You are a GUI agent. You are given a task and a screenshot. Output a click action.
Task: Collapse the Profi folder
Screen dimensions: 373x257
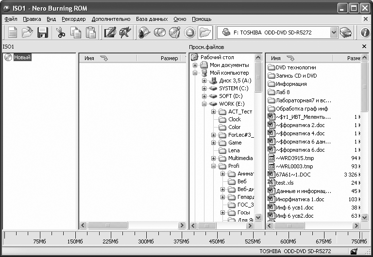pyautogui.click(x=213, y=166)
